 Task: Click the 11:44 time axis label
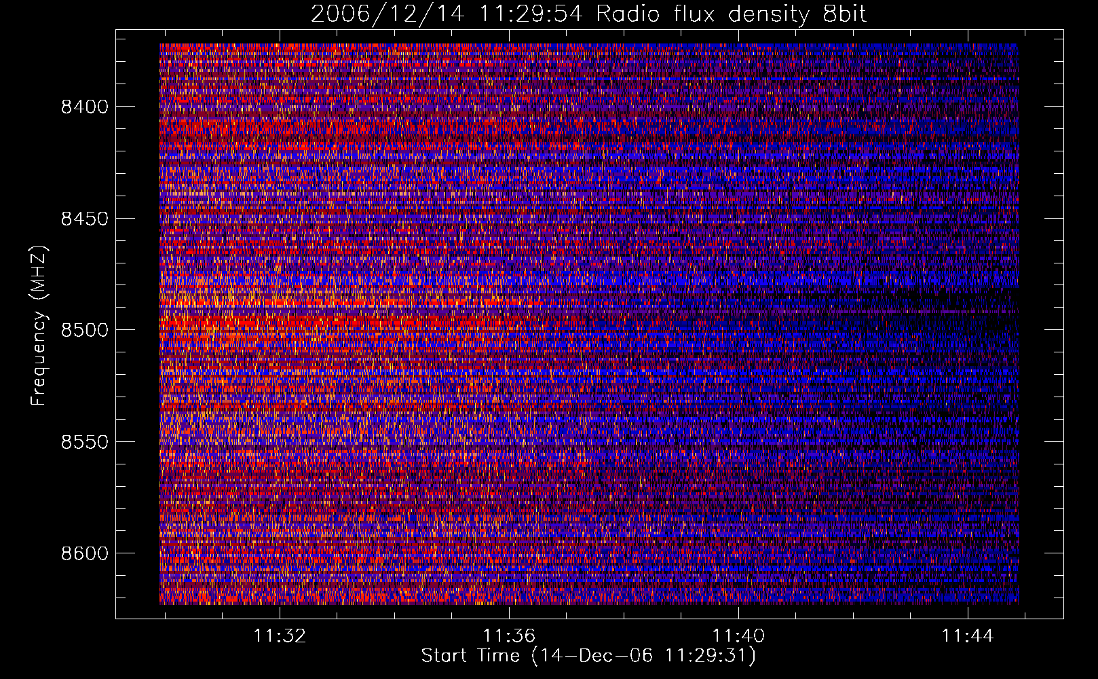968,636
